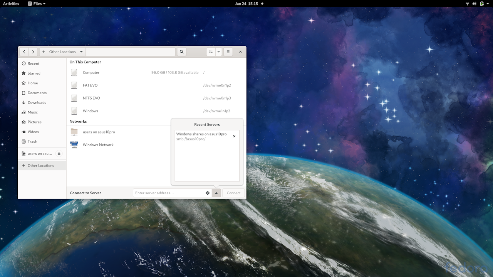Screen dimensions: 493x277
Task: Click the users on asus10pro folder icon
Action: click(x=74, y=132)
